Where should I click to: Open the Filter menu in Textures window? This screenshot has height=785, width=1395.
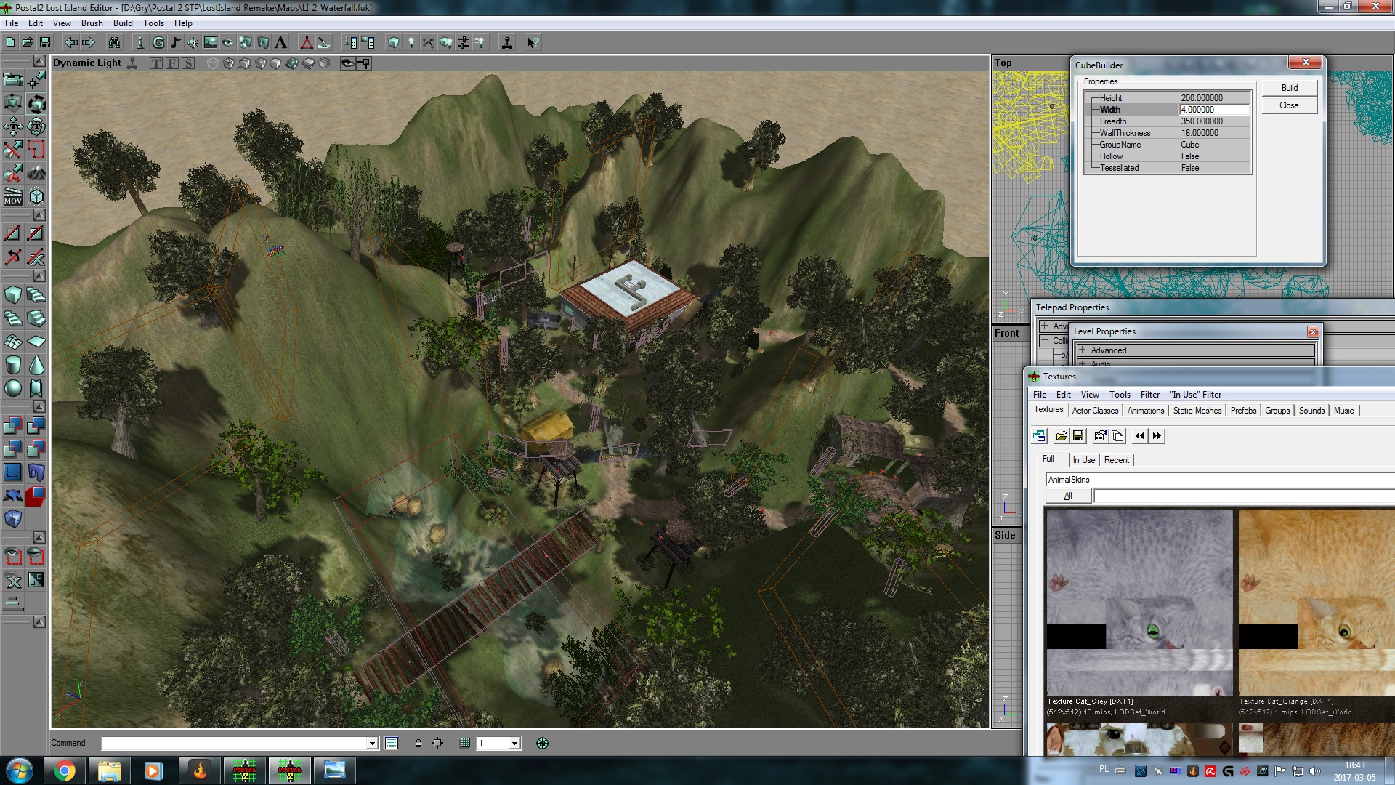(1150, 395)
